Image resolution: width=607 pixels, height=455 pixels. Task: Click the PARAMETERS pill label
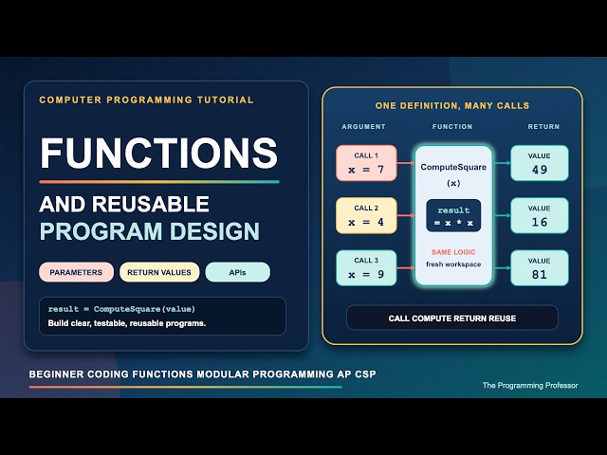[x=76, y=272]
